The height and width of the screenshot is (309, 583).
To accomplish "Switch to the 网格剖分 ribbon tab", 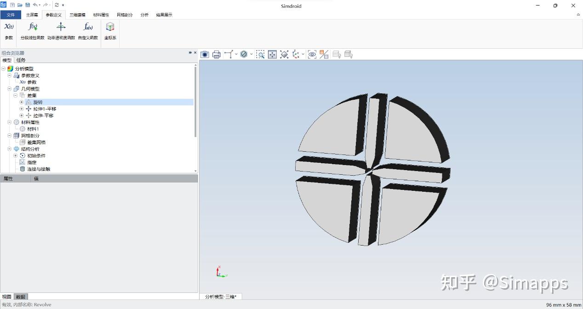I will [x=124, y=14].
